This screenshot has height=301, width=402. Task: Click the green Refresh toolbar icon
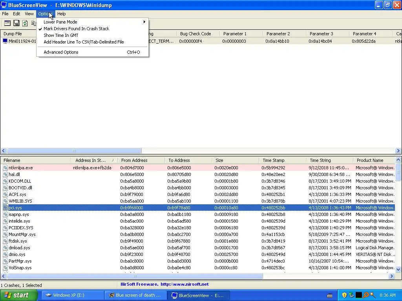point(25,23)
